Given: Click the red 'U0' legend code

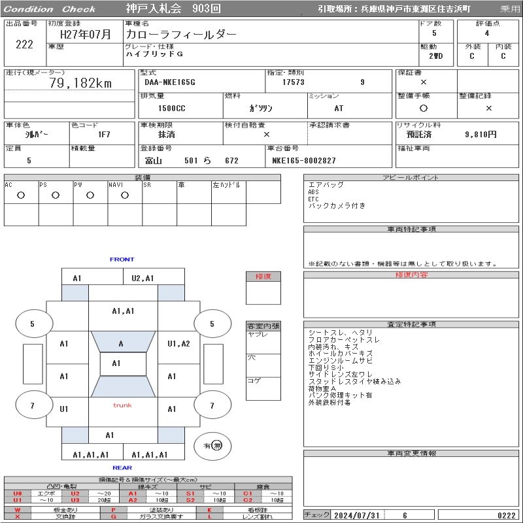Looking at the screenshot, I should [18, 494].
